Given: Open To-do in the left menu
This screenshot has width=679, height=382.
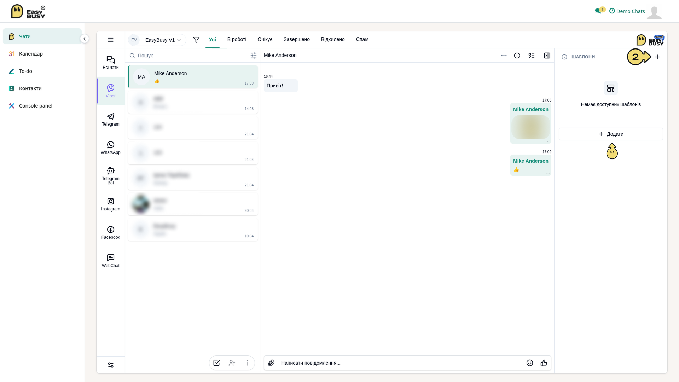Looking at the screenshot, I should click(42, 71).
